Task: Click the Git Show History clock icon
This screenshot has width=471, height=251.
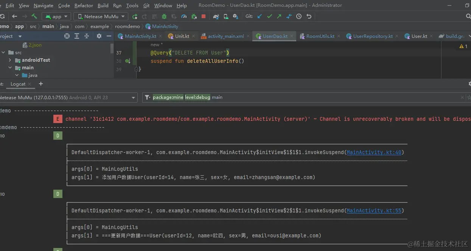Action: (x=299, y=16)
